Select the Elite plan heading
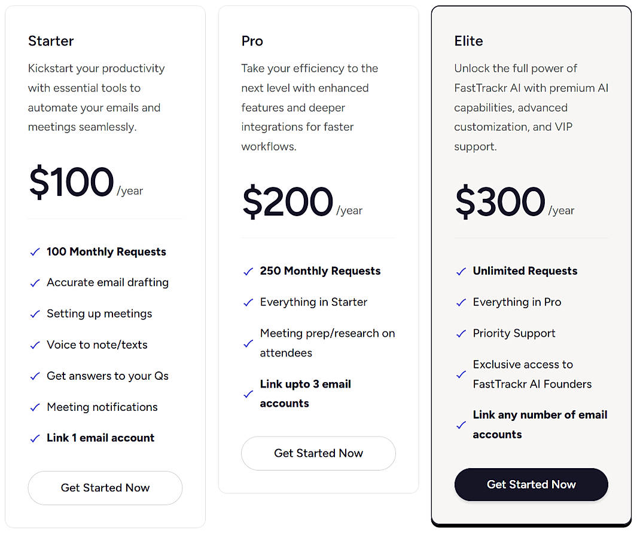640x541 pixels. [468, 41]
